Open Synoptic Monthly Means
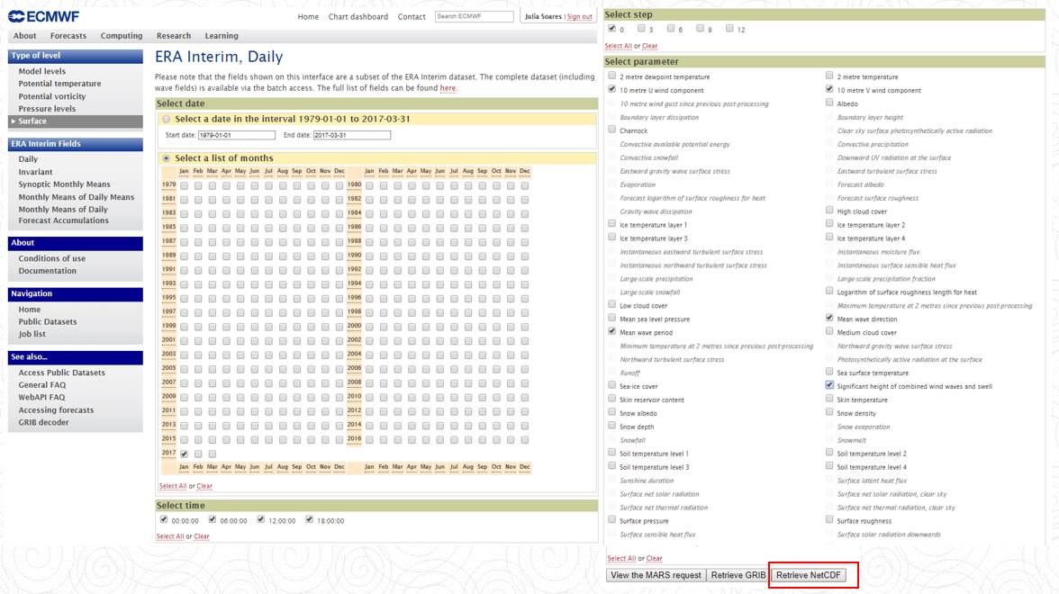Viewport: 1059px width, 594px height. 64,184
